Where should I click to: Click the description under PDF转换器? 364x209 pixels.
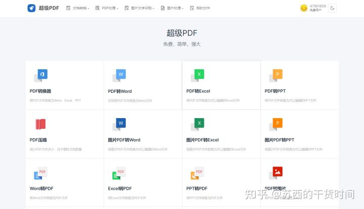click(x=55, y=100)
